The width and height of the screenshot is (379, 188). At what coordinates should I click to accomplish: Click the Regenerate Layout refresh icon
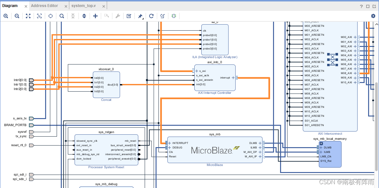tap(151, 16)
